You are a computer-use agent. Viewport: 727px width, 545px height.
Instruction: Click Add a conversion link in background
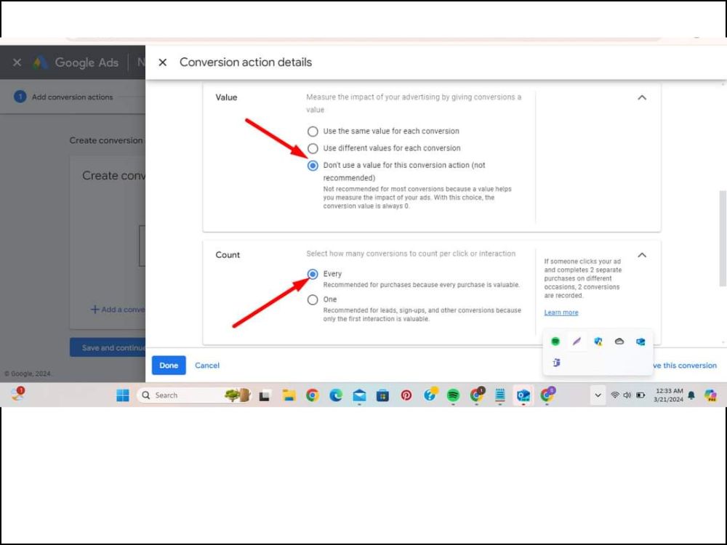coord(119,309)
